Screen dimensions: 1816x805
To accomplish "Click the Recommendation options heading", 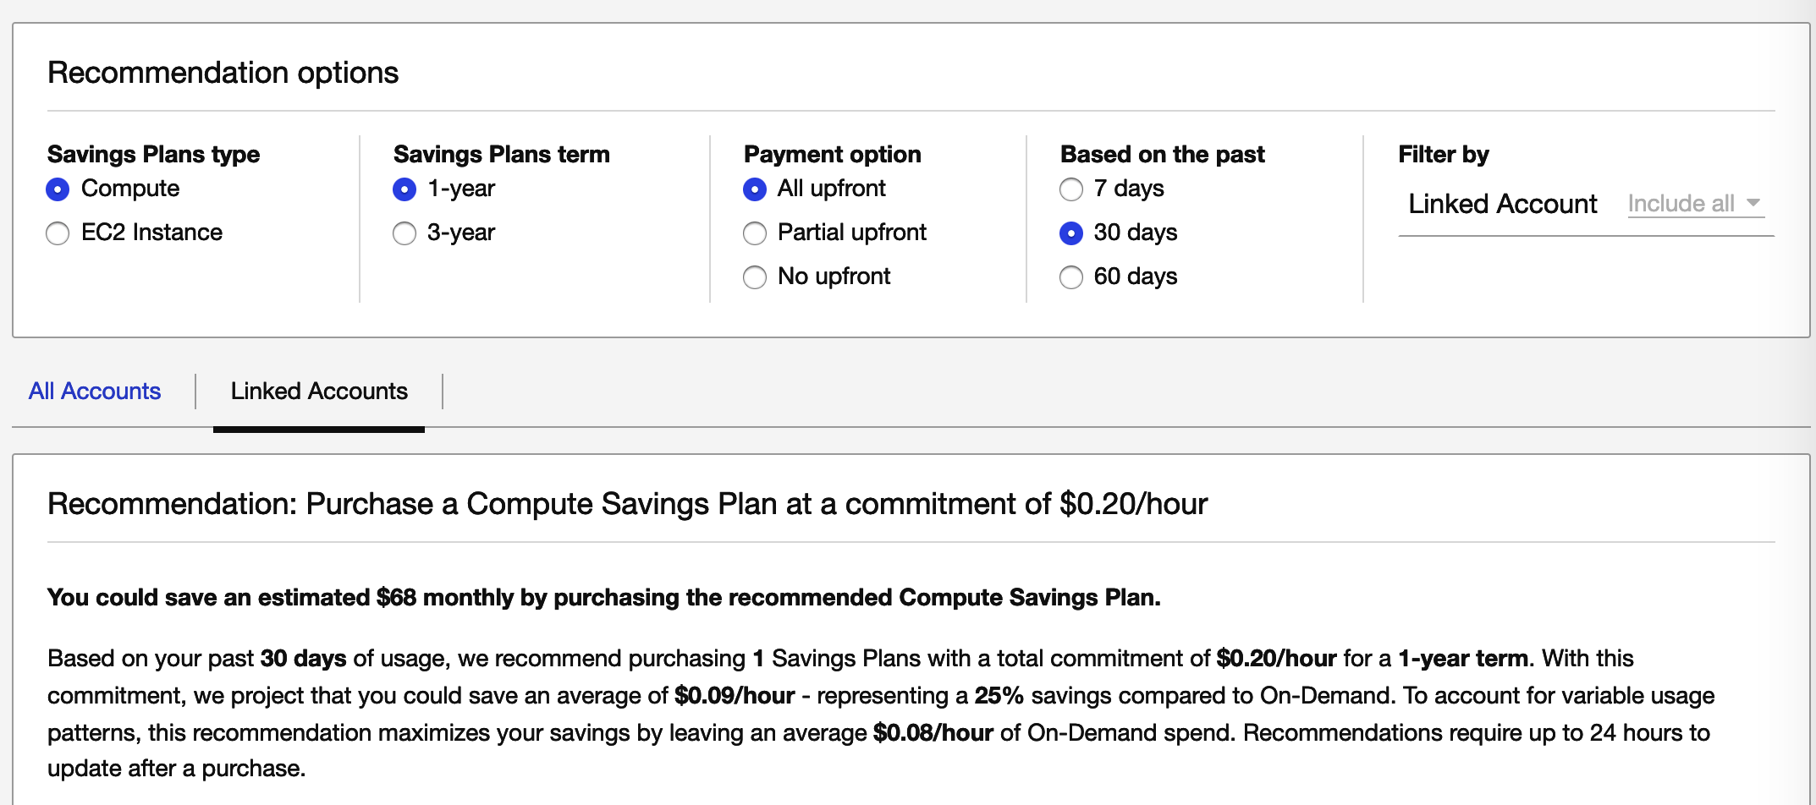I will pyautogui.click(x=223, y=73).
